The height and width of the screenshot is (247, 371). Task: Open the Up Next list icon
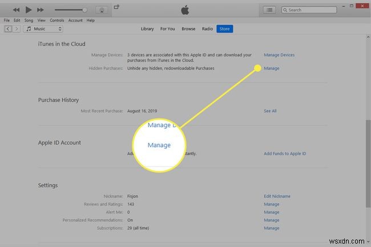point(269,10)
